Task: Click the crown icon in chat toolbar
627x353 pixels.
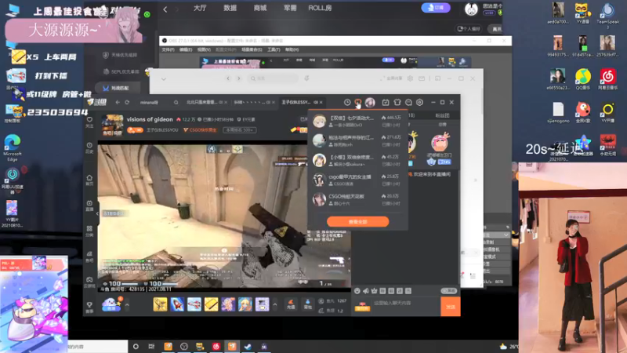Action: 375,291
